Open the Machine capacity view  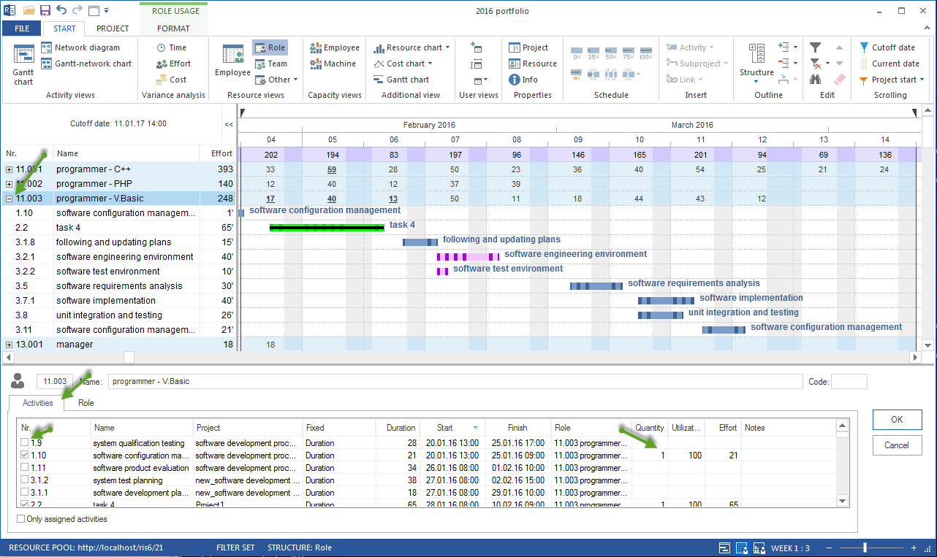[333, 64]
